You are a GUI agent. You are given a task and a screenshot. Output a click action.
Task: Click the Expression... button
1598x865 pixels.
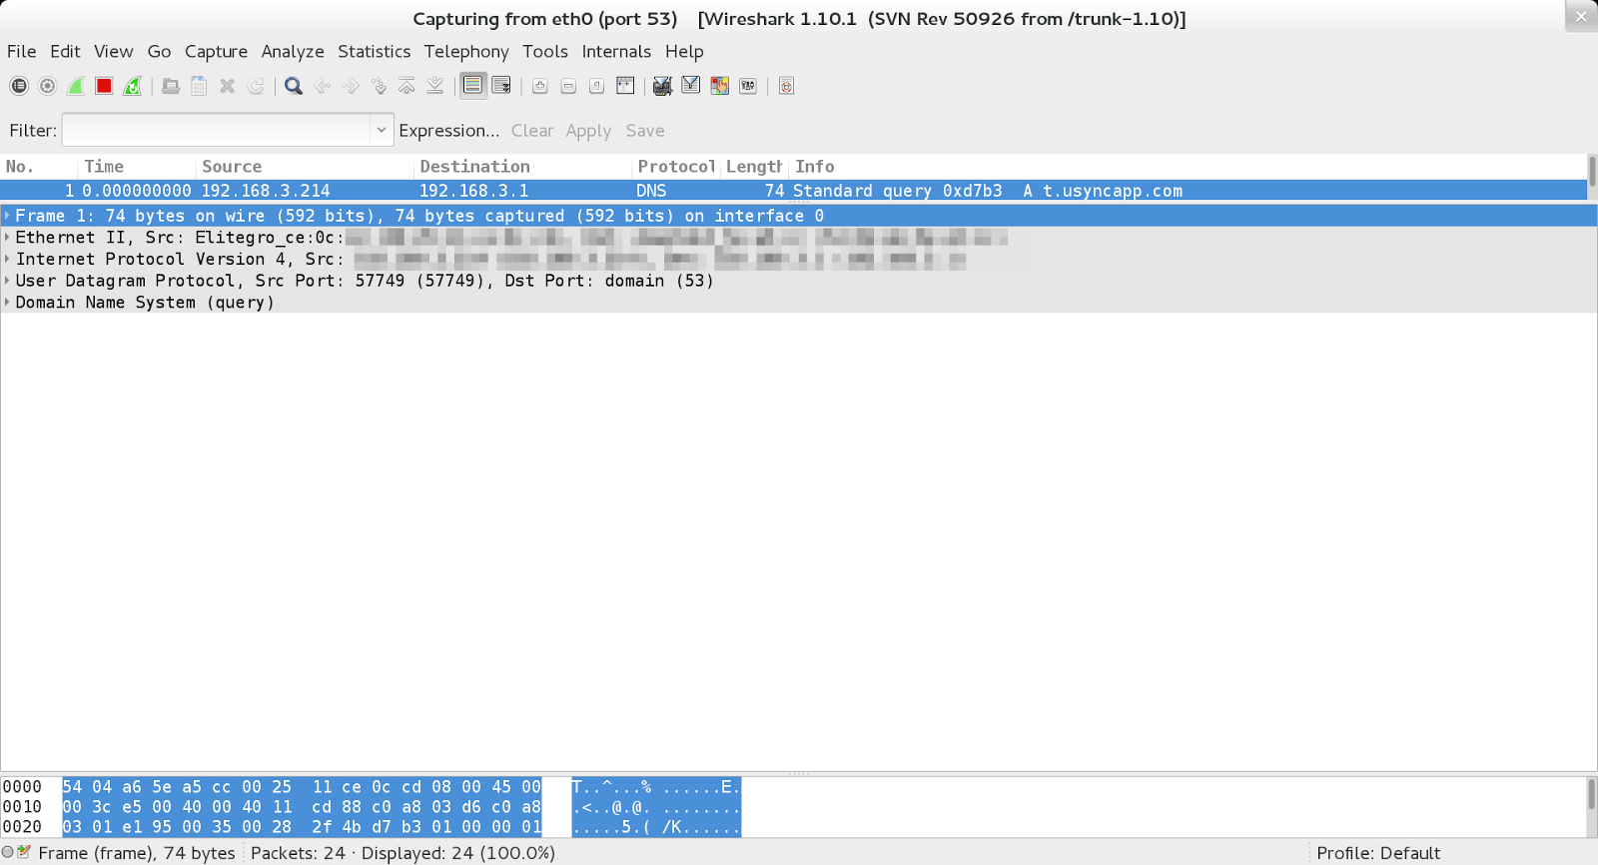[x=449, y=131]
